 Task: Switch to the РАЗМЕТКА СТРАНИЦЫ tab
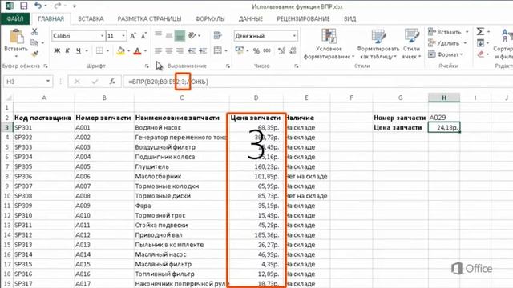150,18
